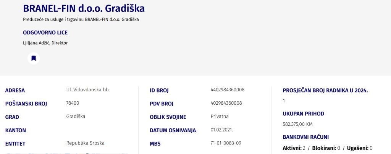Click the ID number 4402984360008
Viewport: 391px width, 154px height.
click(x=227, y=90)
